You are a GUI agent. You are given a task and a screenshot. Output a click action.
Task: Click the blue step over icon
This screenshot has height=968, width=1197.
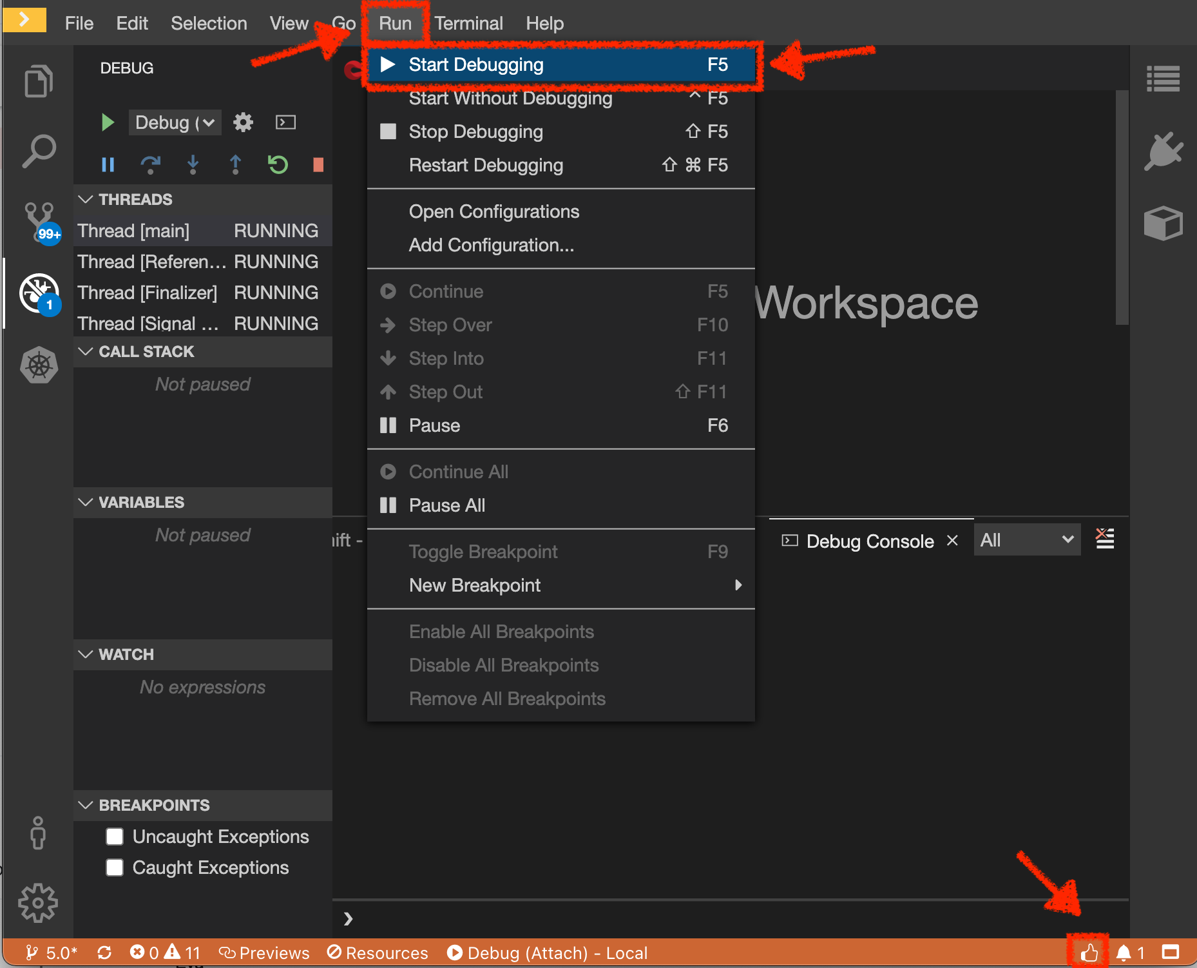(150, 165)
